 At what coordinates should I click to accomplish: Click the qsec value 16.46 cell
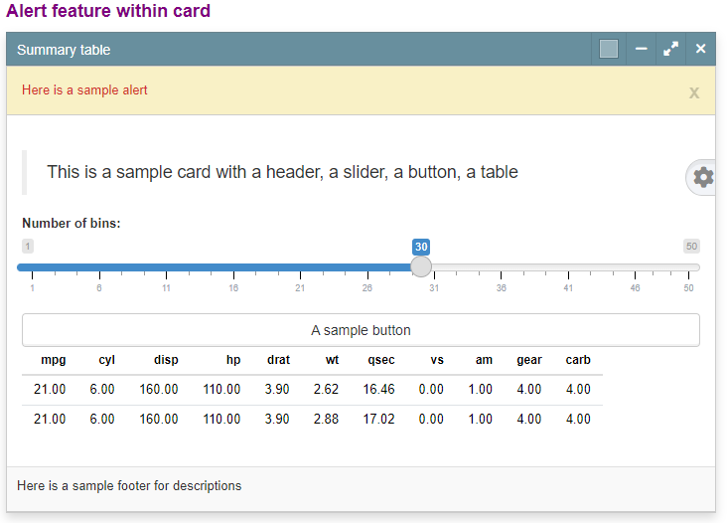(378, 389)
